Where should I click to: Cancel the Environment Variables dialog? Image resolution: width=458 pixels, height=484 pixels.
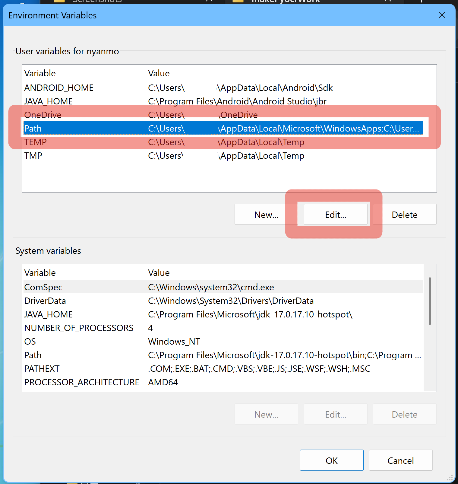point(400,460)
